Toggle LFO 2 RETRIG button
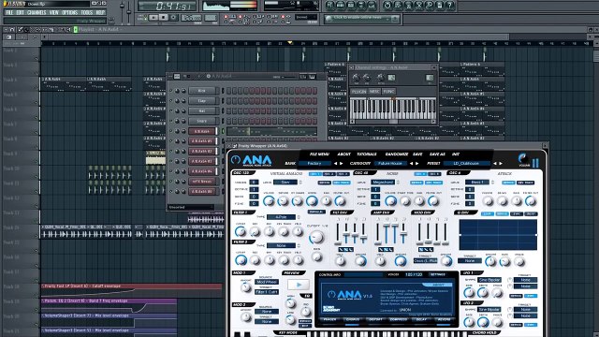Image resolution: width=599 pixels, height=337 pixels. [516, 325]
